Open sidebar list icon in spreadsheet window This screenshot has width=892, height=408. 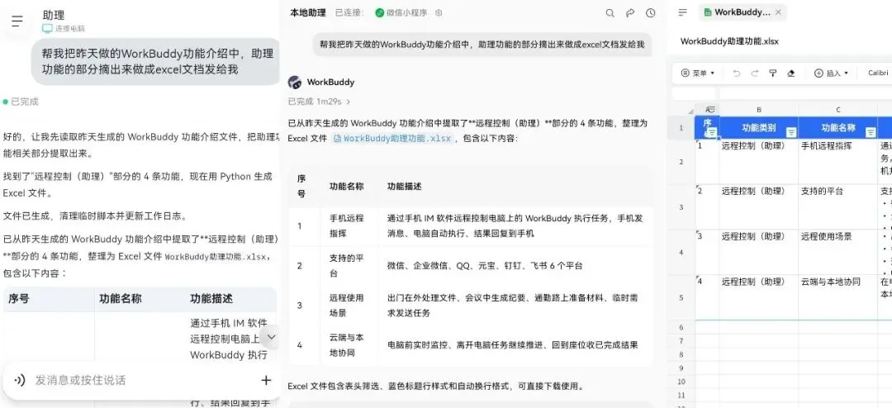click(683, 12)
